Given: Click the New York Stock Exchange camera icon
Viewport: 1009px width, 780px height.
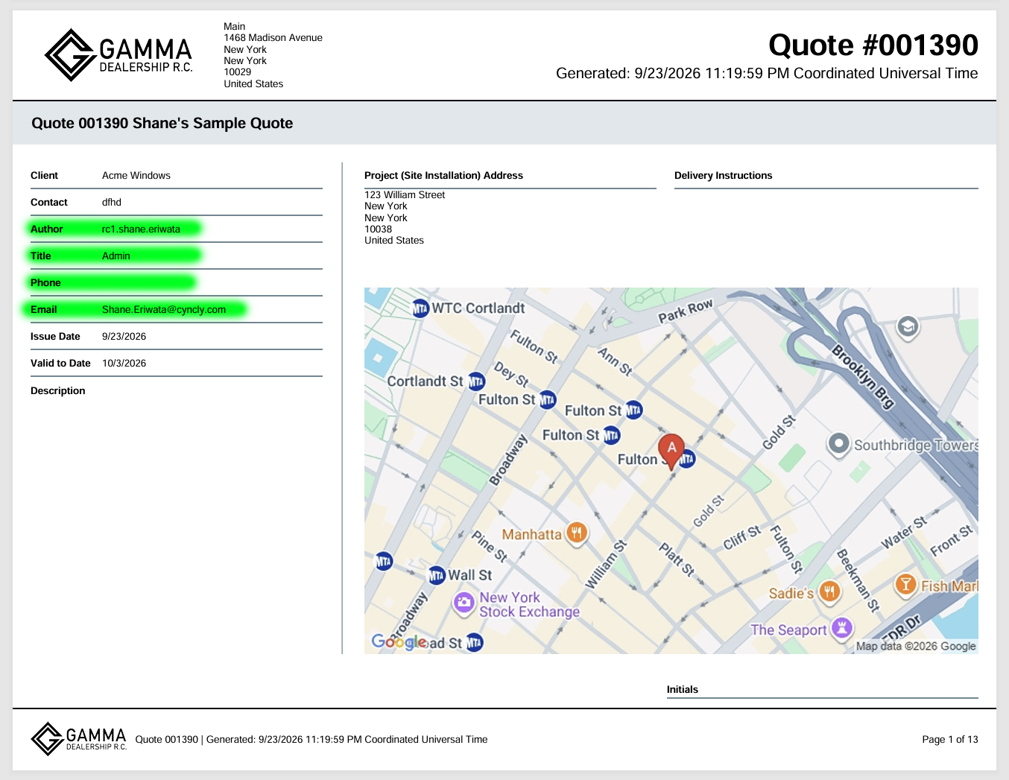Looking at the screenshot, I should [x=464, y=603].
